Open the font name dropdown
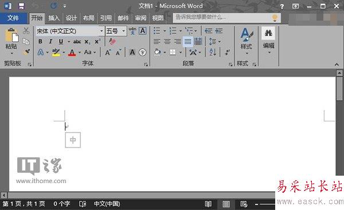 click(101, 31)
